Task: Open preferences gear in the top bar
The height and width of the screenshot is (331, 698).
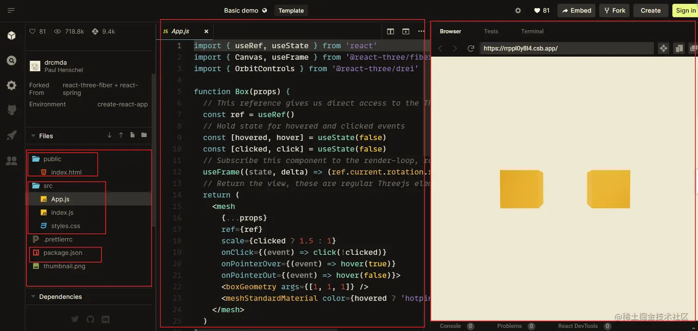Action: coord(518,11)
